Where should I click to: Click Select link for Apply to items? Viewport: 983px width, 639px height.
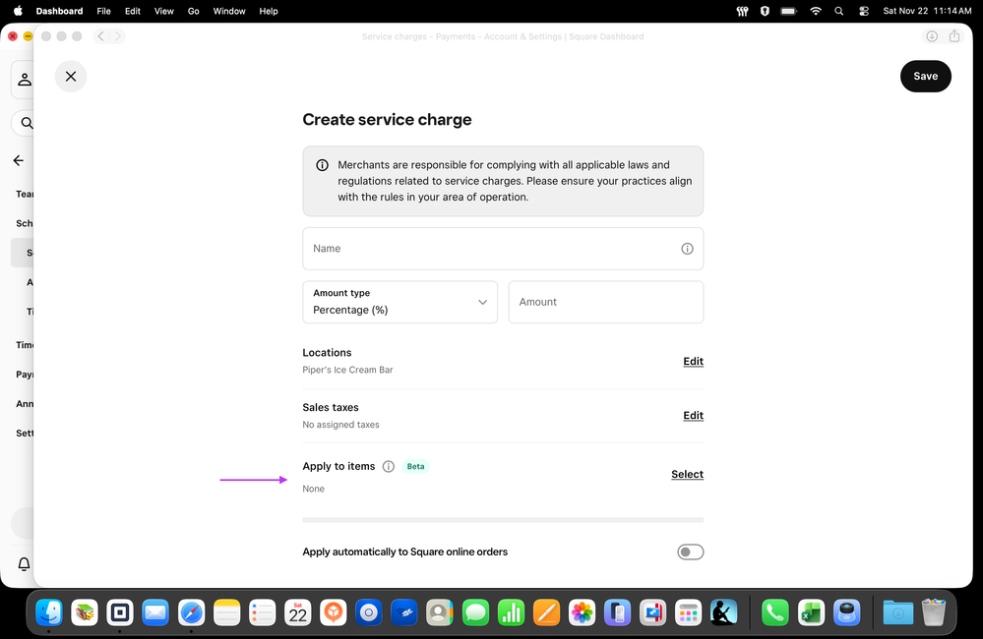(687, 475)
